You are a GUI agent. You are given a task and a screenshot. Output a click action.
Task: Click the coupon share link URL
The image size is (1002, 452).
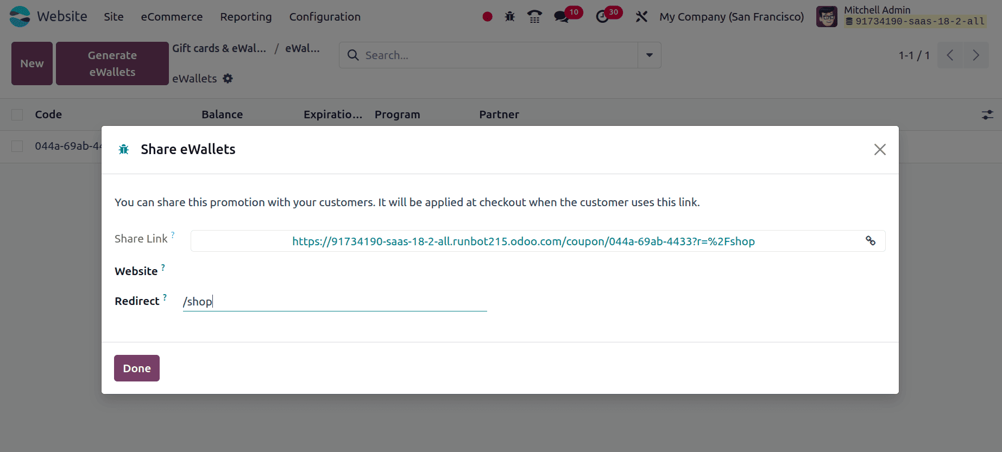click(x=523, y=241)
